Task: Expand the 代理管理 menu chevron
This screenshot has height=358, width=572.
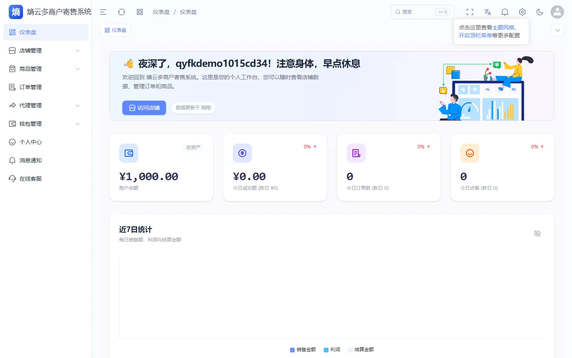Action: [x=78, y=105]
